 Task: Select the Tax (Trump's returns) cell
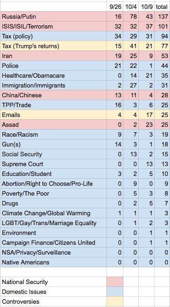pos(53,46)
